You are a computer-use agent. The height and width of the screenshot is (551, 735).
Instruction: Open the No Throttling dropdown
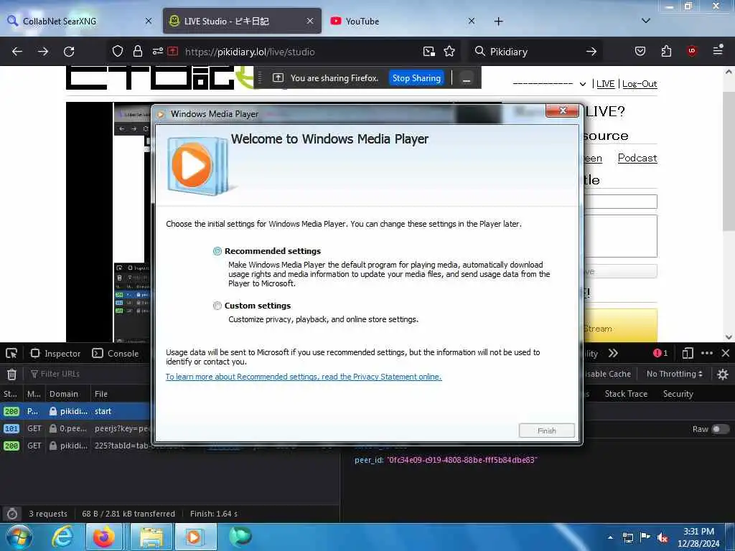pos(674,374)
